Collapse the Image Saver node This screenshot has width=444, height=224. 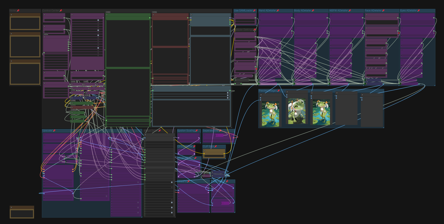(x=145, y=135)
